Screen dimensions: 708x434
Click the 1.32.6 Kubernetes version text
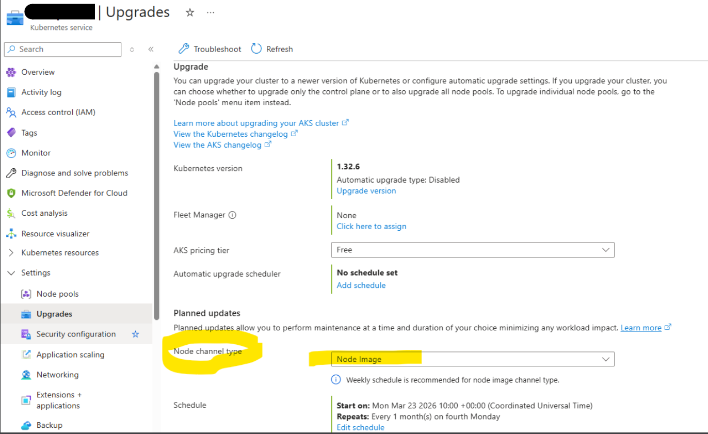point(348,167)
